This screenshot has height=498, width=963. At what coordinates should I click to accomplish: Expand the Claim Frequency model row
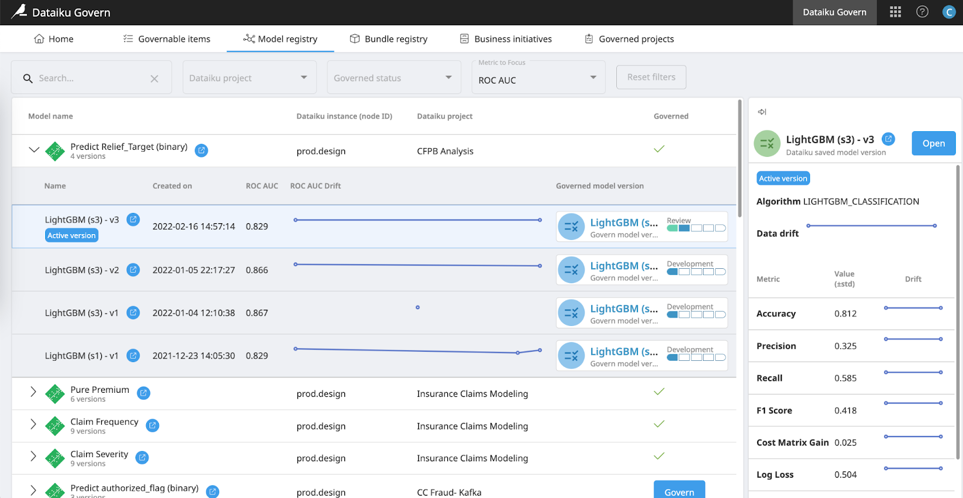click(33, 424)
